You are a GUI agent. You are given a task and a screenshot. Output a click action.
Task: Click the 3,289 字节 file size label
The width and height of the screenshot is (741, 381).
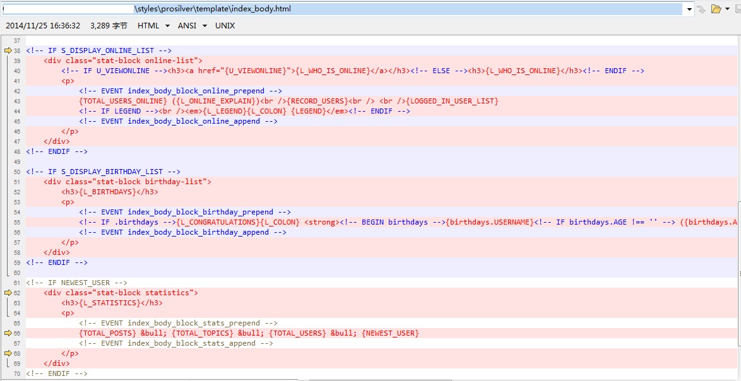(109, 25)
